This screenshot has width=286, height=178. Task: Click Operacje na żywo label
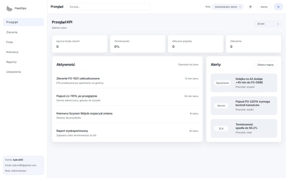(188, 65)
